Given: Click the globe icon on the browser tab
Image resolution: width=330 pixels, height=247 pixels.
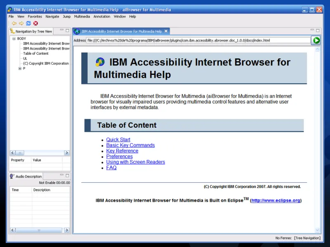Looking at the screenshot, I should pyautogui.click(x=77, y=31).
